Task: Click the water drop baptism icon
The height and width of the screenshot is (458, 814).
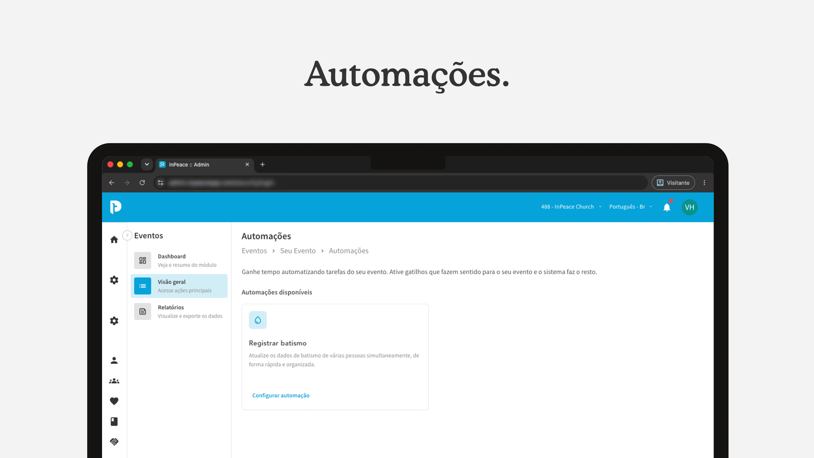Action: tap(258, 320)
